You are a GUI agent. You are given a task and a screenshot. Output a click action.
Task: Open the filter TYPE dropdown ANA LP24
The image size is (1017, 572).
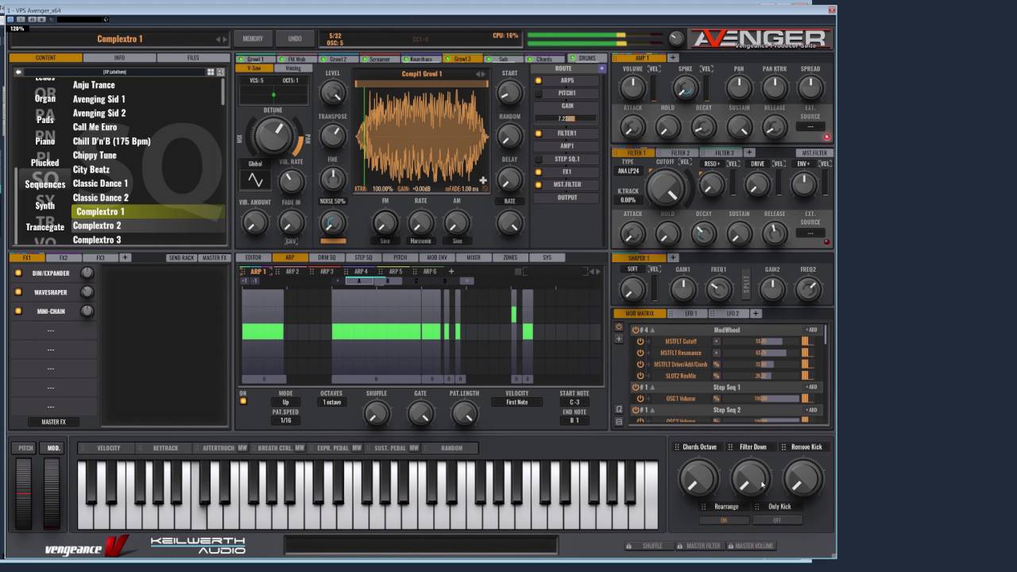click(628, 171)
